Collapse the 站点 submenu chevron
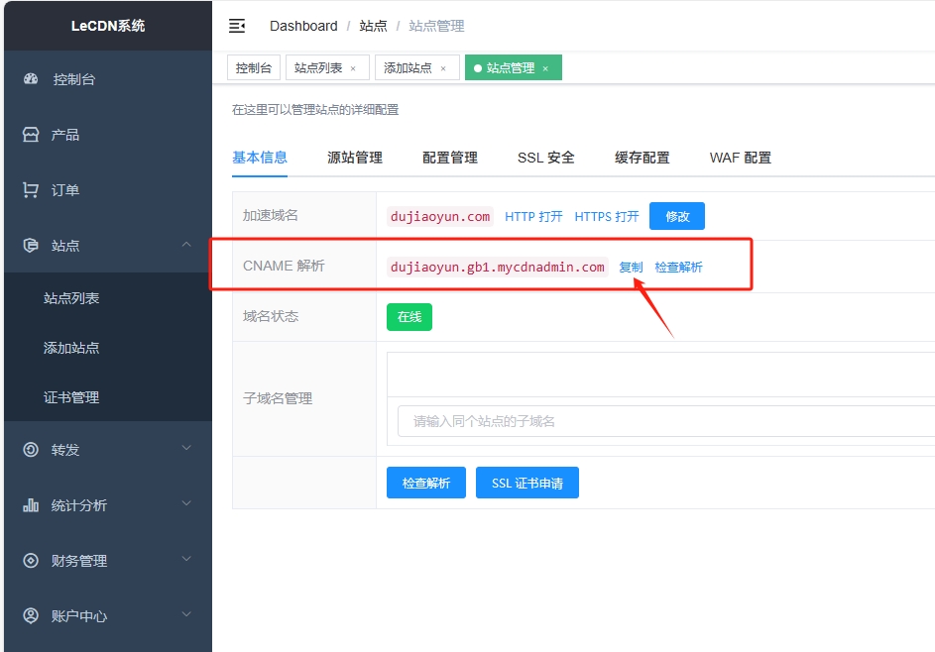The image size is (935, 652). (x=186, y=245)
